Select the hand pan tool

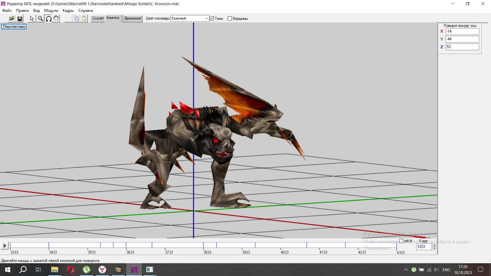pyautogui.click(x=56, y=18)
